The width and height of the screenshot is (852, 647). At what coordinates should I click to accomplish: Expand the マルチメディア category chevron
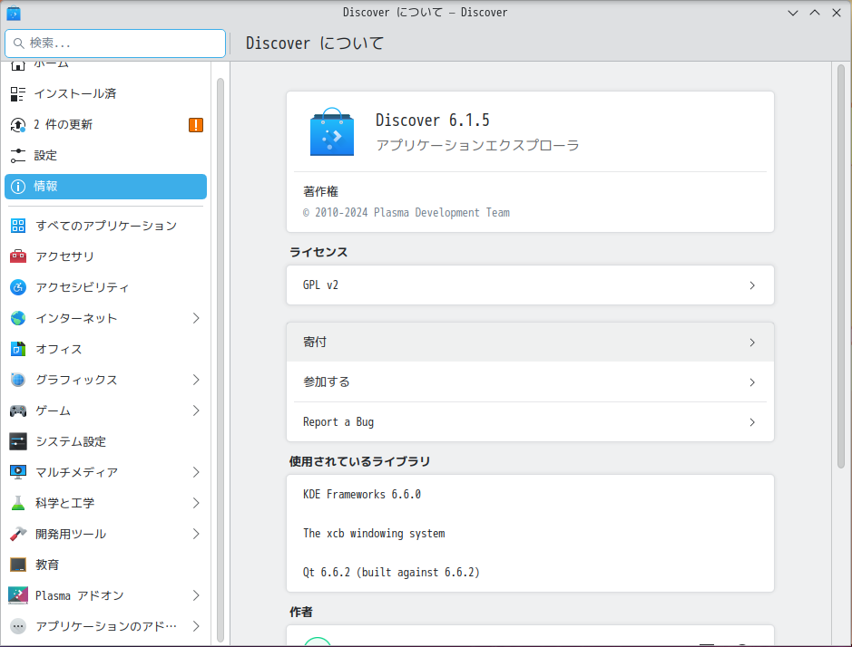tap(196, 472)
